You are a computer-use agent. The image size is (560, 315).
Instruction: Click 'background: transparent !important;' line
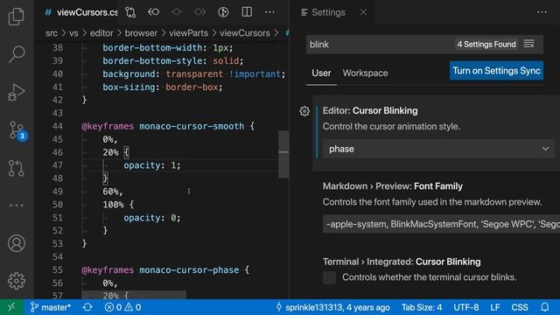click(x=194, y=73)
